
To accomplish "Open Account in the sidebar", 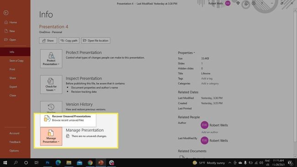I will [15, 134].
